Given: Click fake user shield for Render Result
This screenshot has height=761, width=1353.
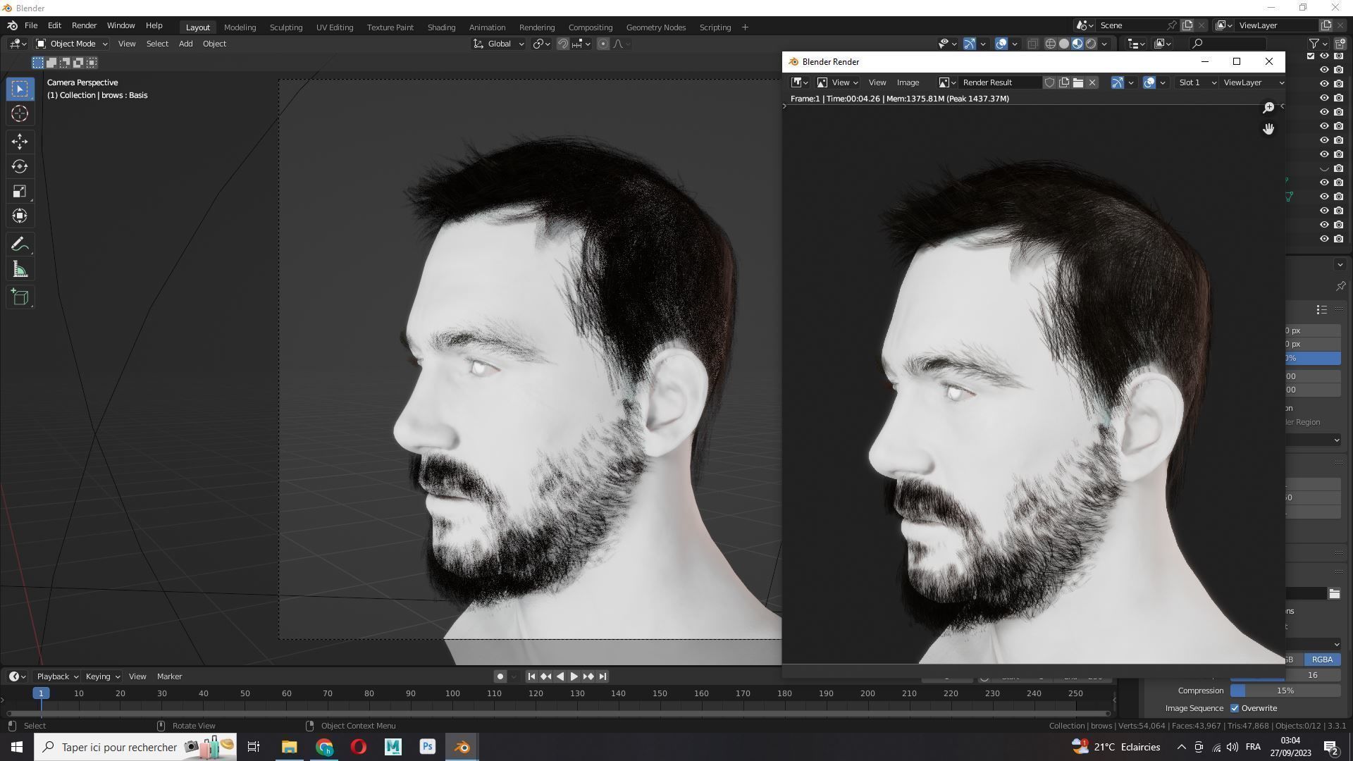Looking at the screenshot, I should [1049, 82].
